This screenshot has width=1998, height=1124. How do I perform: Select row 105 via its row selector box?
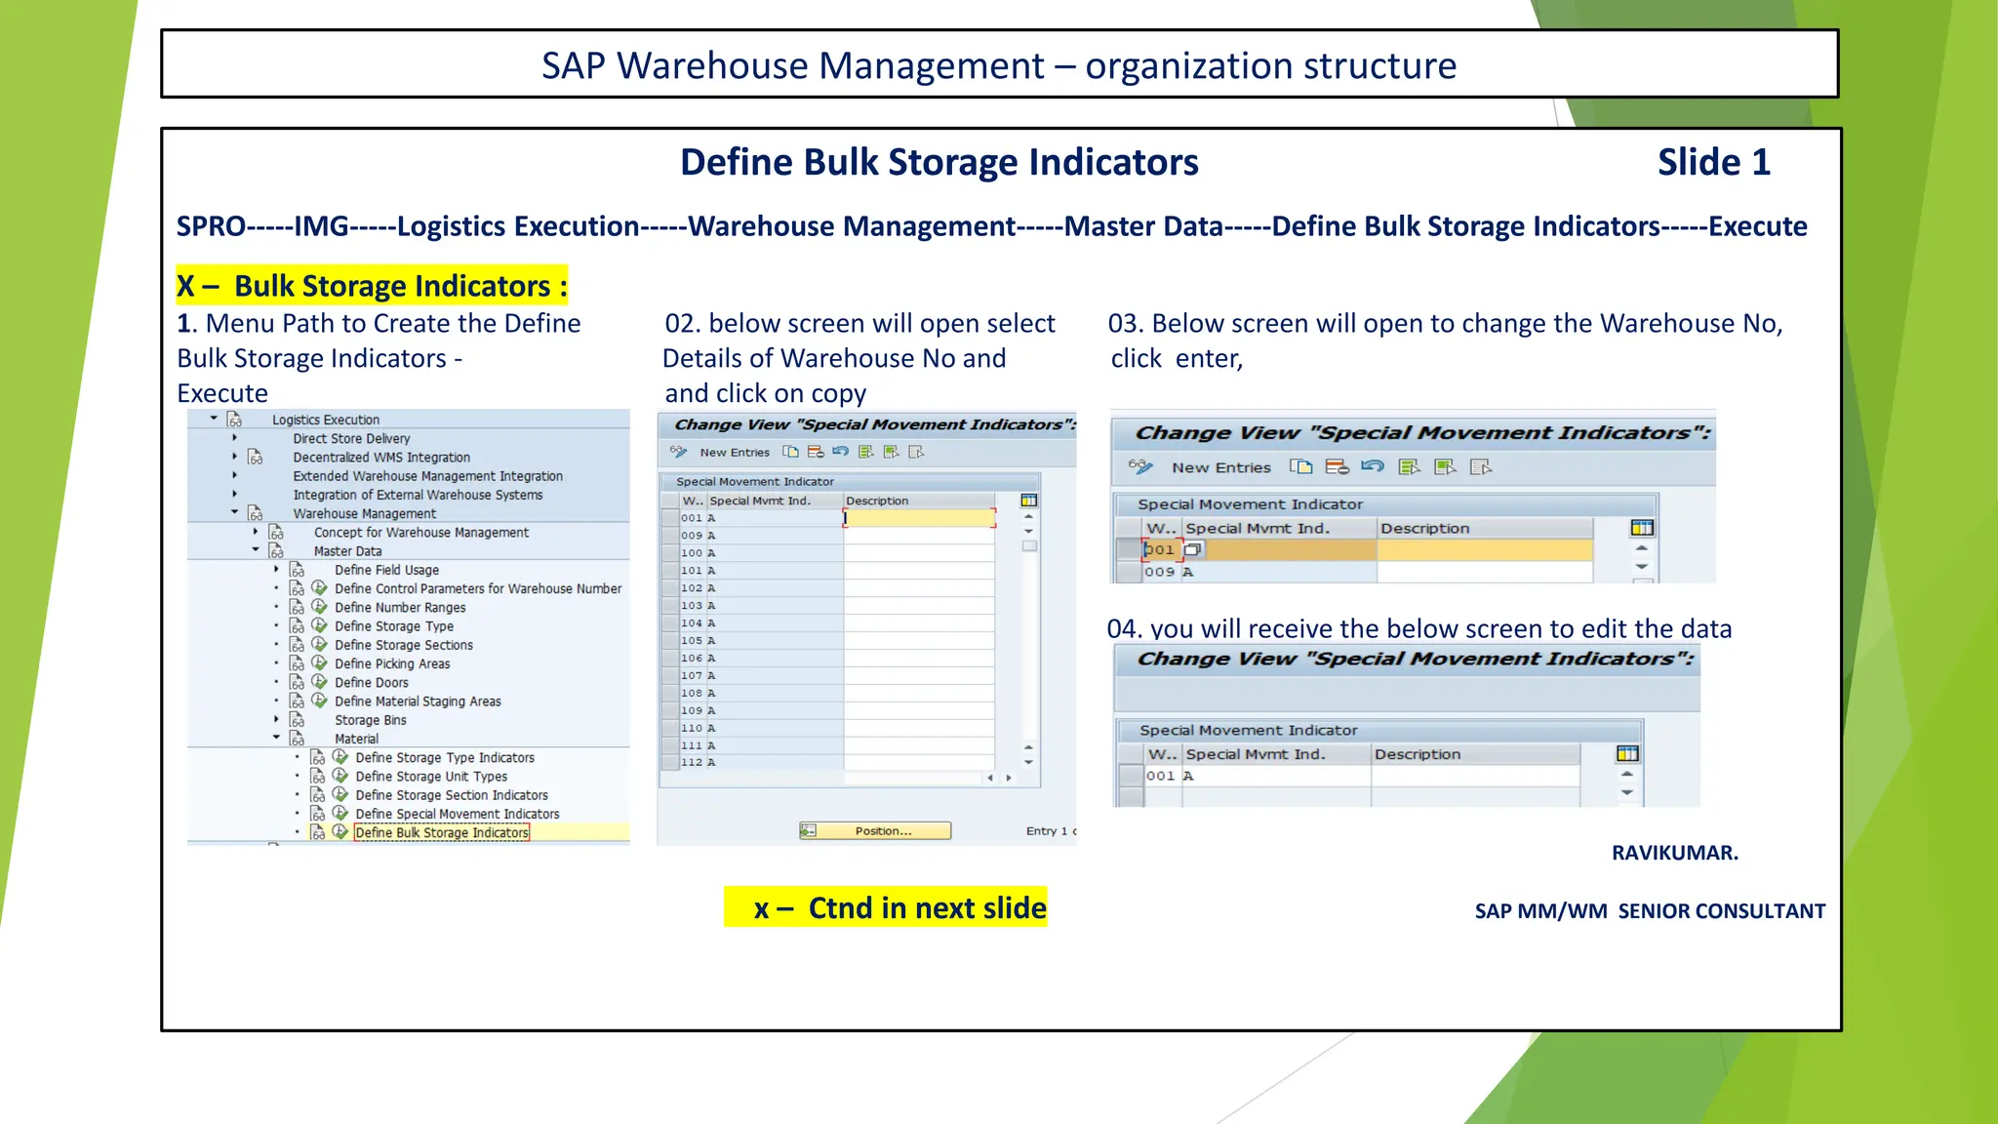(670, 641)
